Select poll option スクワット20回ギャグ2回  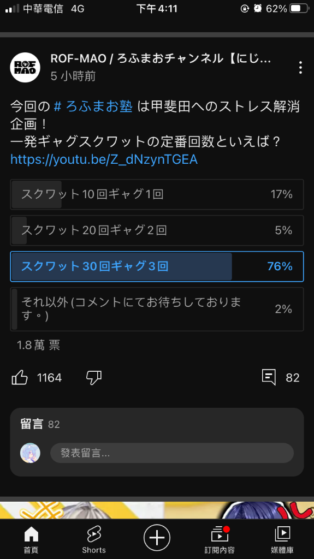click(157, 230)
